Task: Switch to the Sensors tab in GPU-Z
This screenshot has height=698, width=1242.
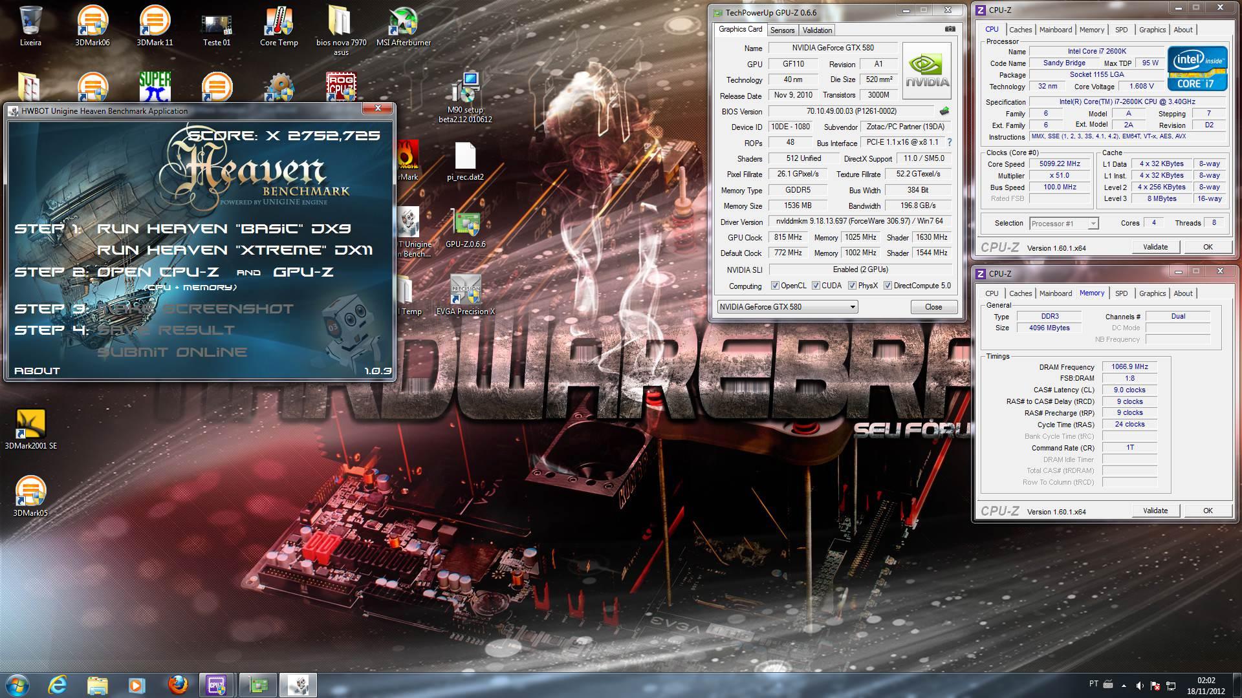Action: pos(782,30)
